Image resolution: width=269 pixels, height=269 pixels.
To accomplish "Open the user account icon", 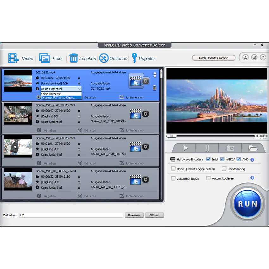I will tap(246, 57).
